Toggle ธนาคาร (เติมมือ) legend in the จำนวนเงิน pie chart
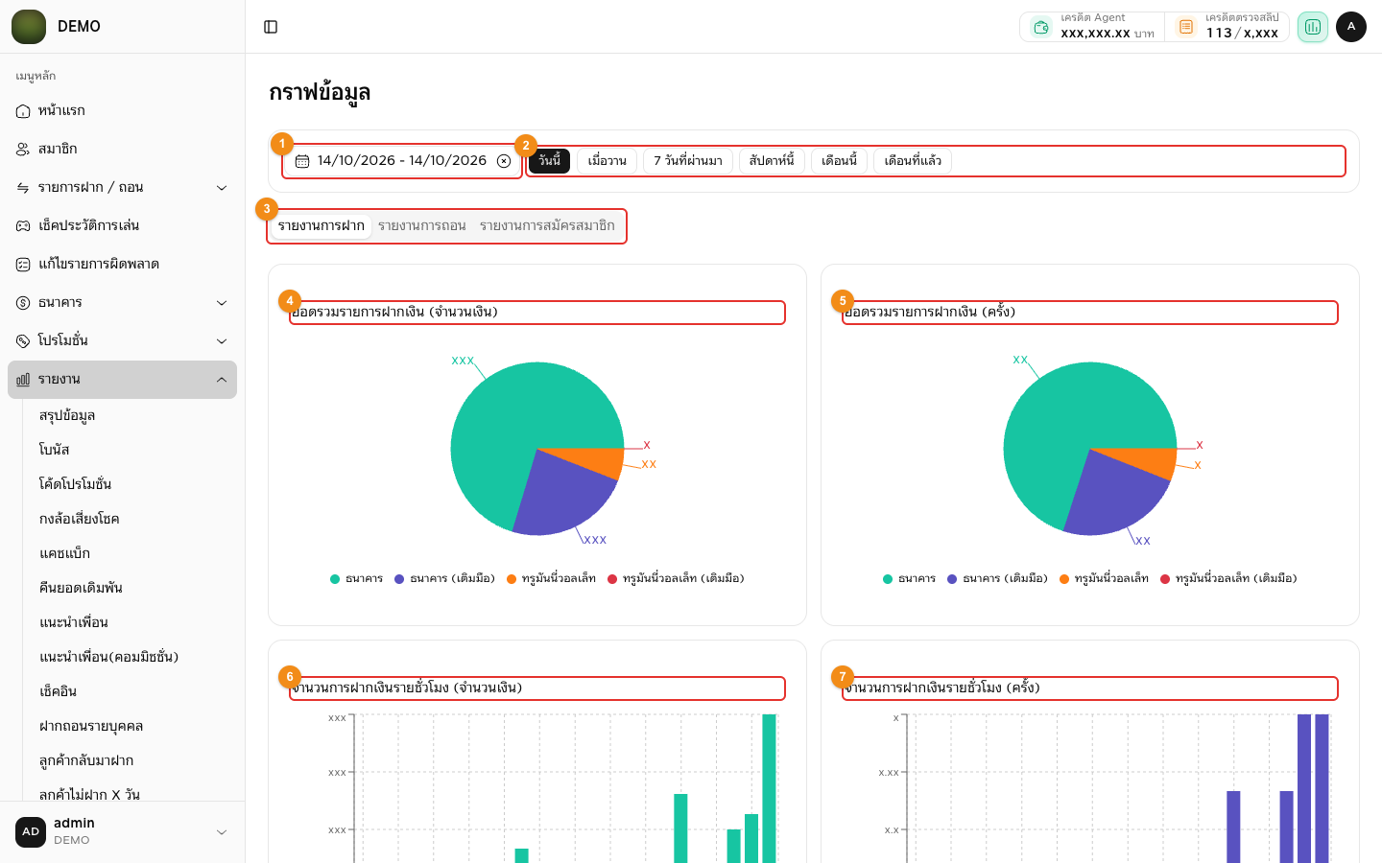 tap(444, 579)
